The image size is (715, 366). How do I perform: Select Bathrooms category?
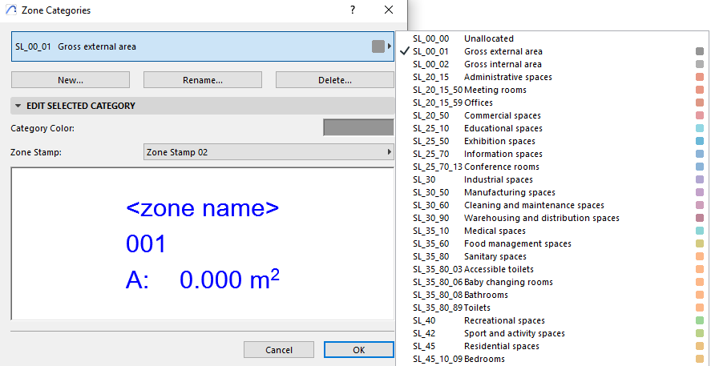[x=552, y=295]
